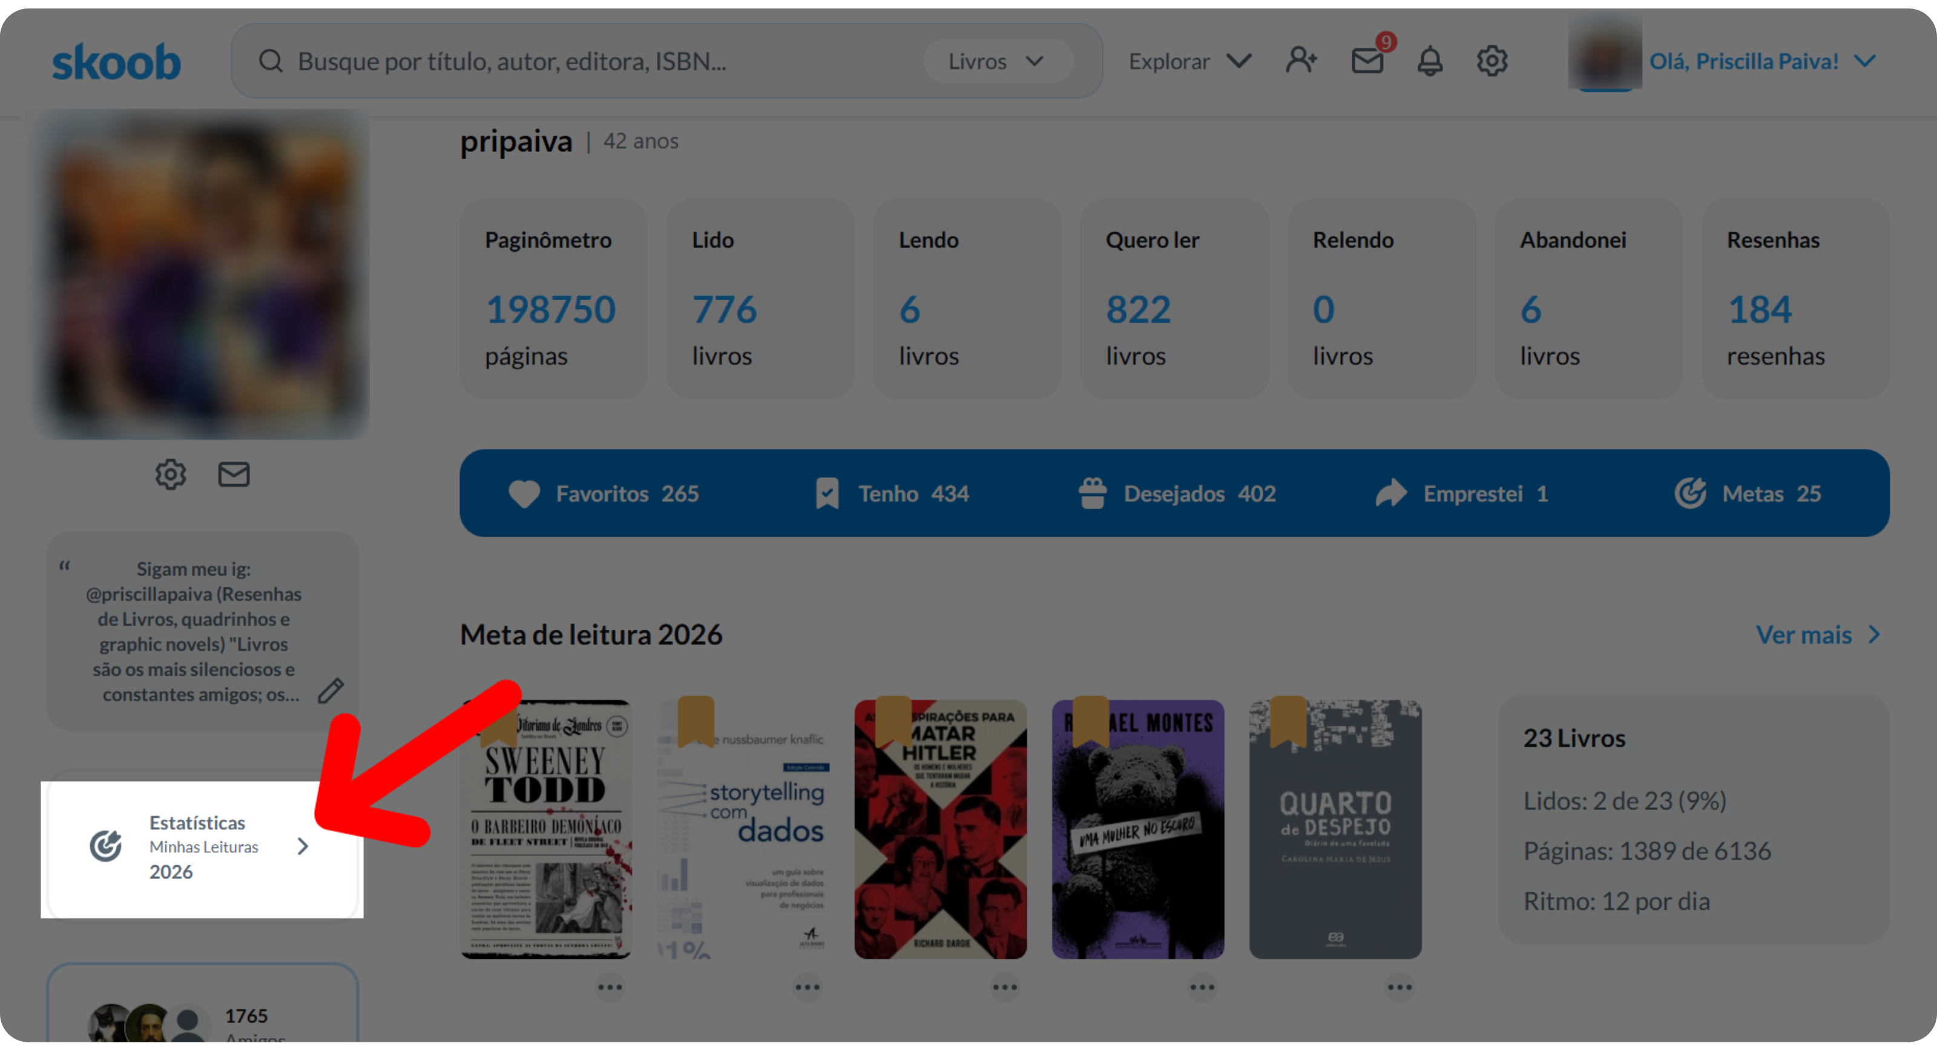Image resolution: width=1937 pixels, height=1049 pixels.
Task: Open the Relendo 0 livros card
Action: (1381, 299)
